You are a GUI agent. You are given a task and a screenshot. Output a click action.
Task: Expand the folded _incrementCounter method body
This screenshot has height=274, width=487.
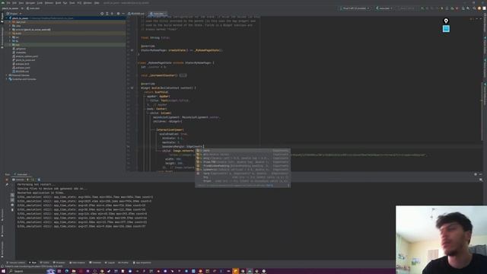point(183,75)
